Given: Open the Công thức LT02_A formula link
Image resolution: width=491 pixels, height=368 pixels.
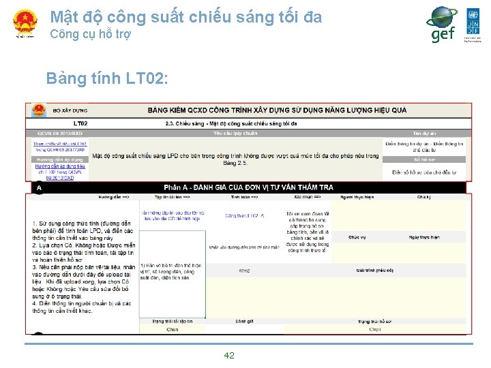Looking at the screenshot, I should (245, 215).
